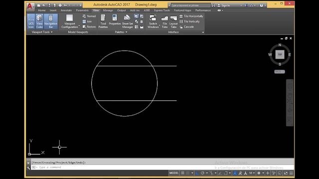319x179 pixels.
Task: Click the Join viewports button
Action: (87, 21)
